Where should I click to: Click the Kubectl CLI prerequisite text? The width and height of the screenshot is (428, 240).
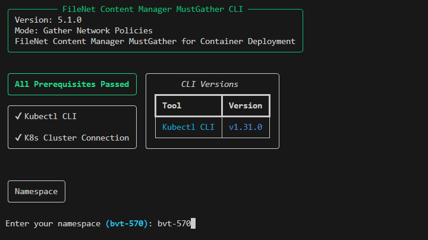pos(51,116)
